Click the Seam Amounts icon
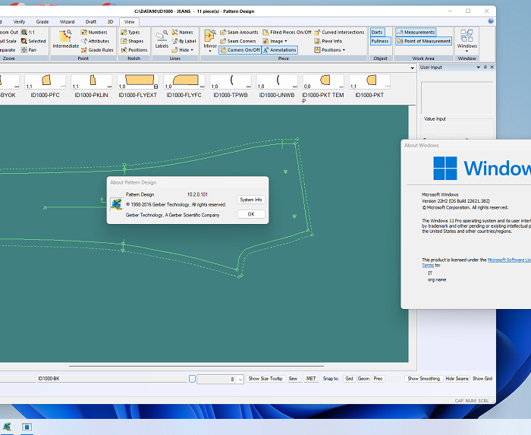The image size is (531, 435). (x=240, y=33)
